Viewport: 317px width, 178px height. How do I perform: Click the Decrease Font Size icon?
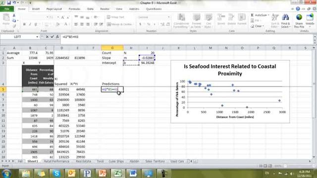[x=68, y=17]
